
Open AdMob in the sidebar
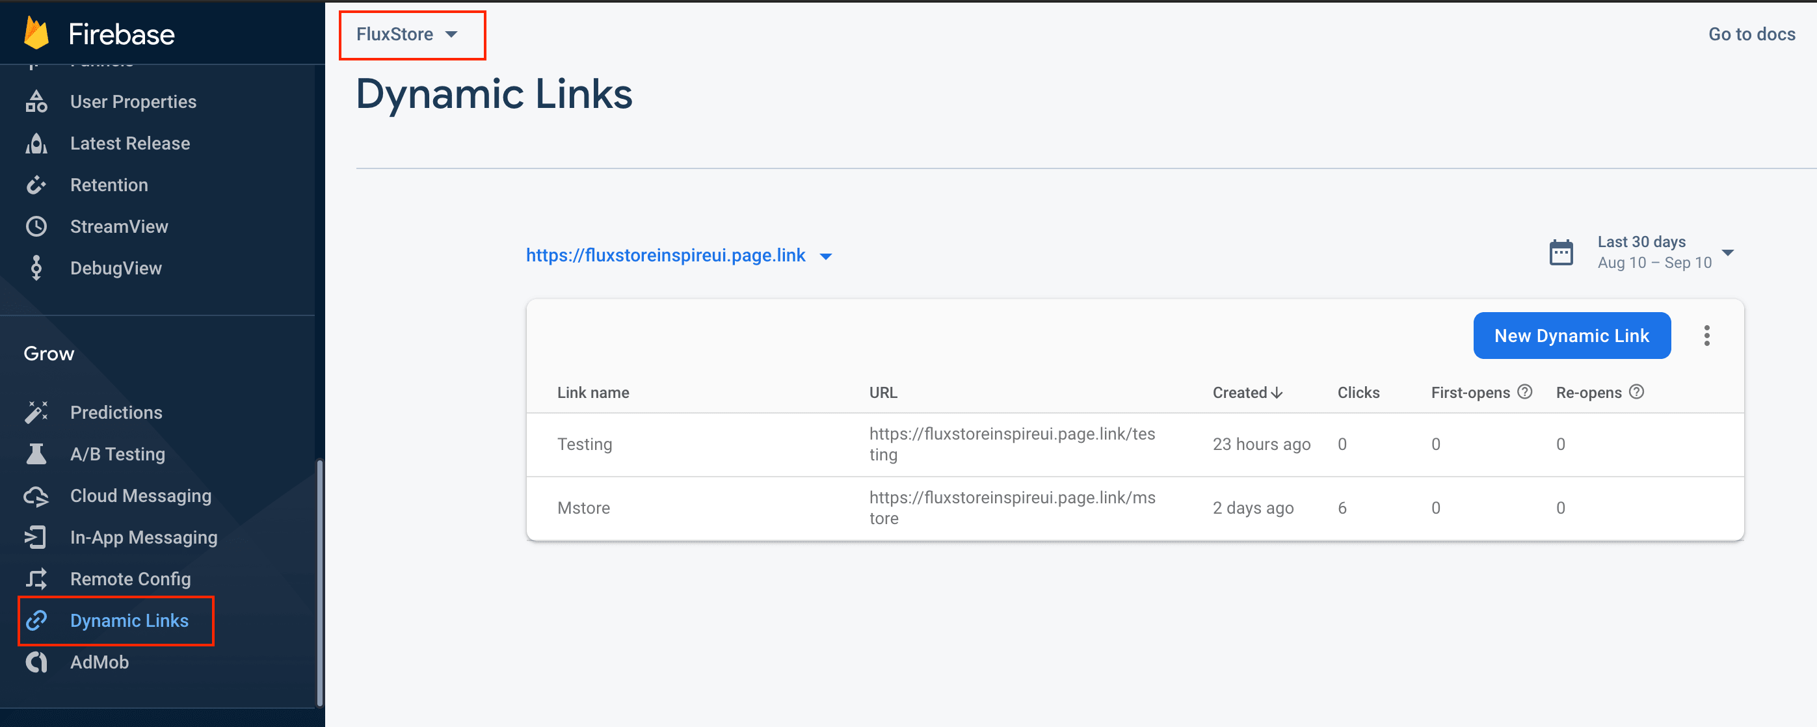[99, 662]
